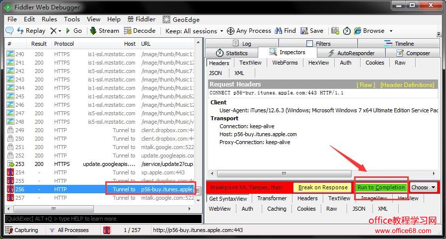The image size is (446, 239).
Task: Open the Browse dropdown arrow
Action: point(391,31)
